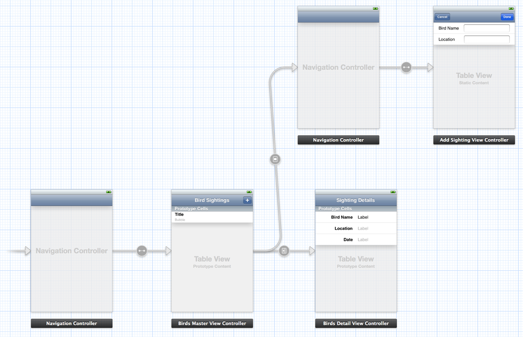This screenshot has height=337, width=523.
Task: Click the modal segue icon on the curved connector
Action: pyautogui.click(x=275, y=159)
